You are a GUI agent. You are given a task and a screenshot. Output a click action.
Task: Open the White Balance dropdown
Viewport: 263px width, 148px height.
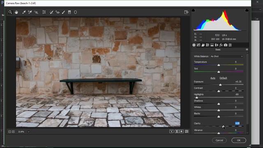[x=226, y=56]
